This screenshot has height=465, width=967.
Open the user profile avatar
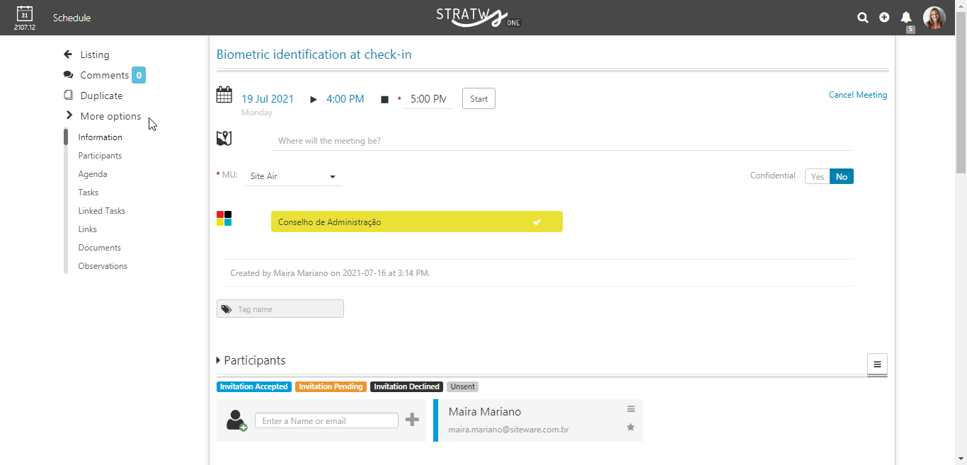pyautogui.click(x=934, y=18)
